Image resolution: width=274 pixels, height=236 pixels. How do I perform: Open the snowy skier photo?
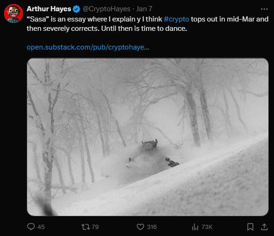(x=148, y=137)
